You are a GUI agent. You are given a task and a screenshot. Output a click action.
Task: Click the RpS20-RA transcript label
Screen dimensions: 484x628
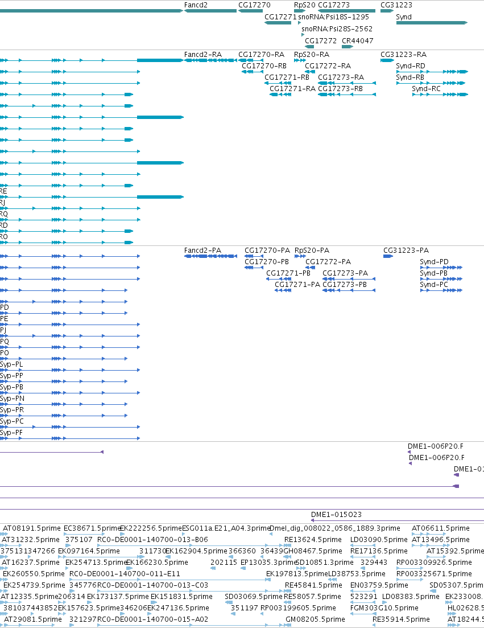tap(312, 55)
